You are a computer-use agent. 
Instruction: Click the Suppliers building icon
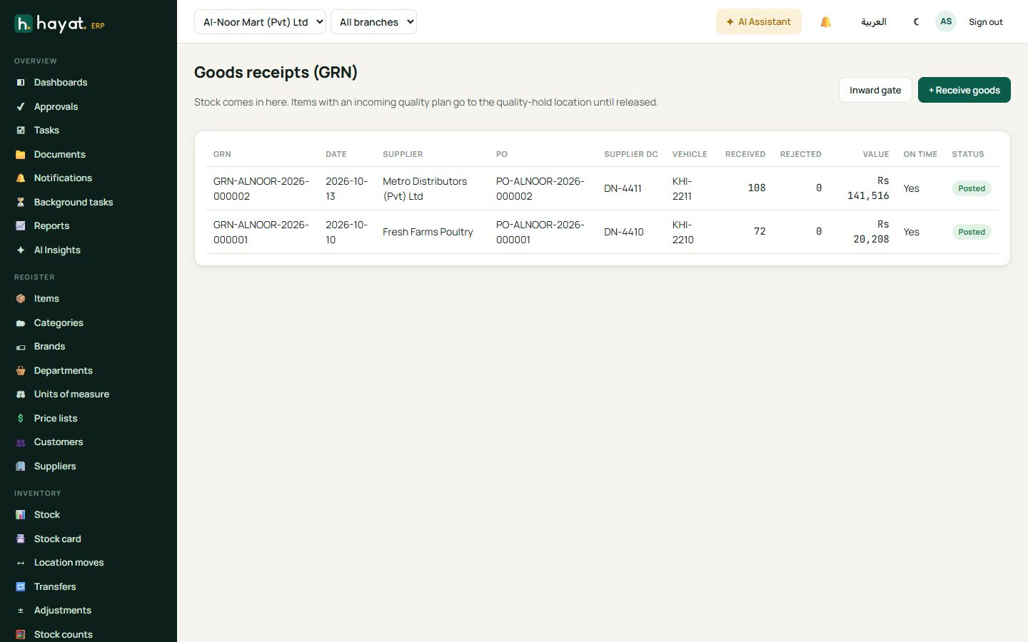click(x=21, y=467)
